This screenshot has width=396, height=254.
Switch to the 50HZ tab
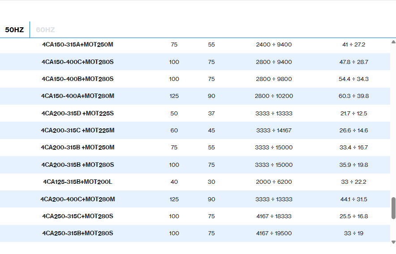pyautogui.click(x=14, y=30)
